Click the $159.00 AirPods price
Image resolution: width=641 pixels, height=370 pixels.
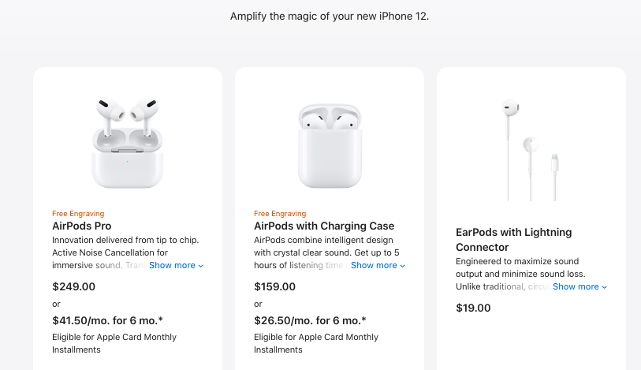tap(274, 286)
